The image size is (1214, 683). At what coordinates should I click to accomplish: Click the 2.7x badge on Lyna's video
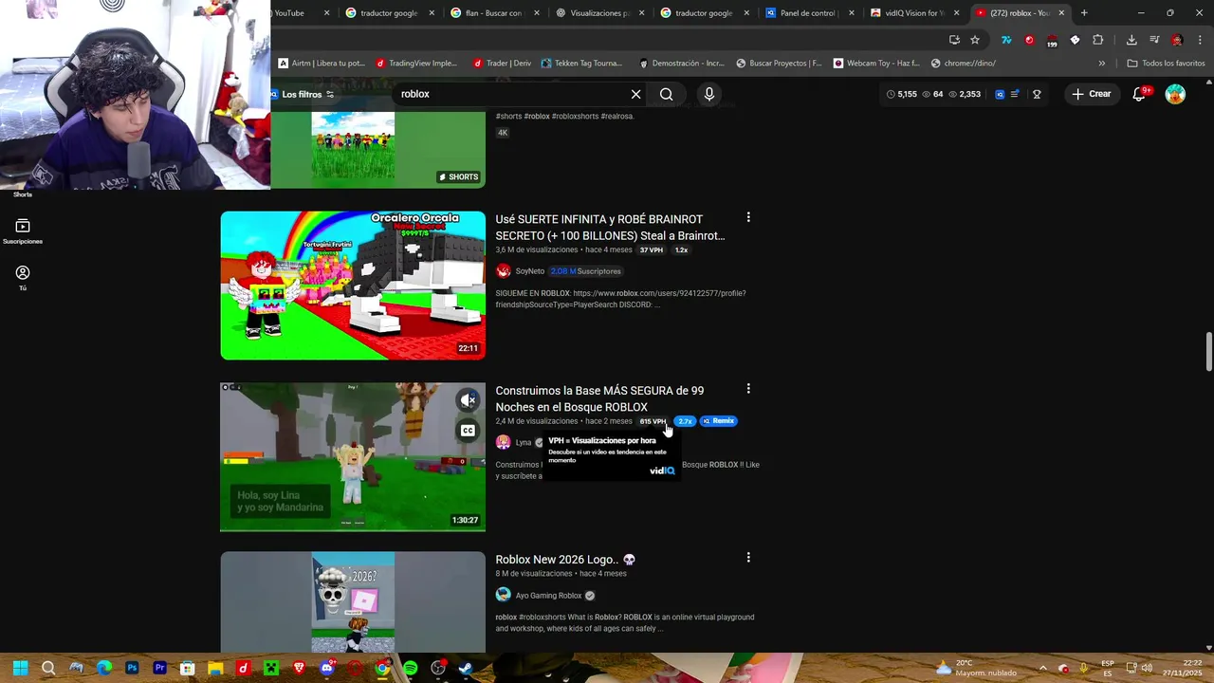click(685, 421)
